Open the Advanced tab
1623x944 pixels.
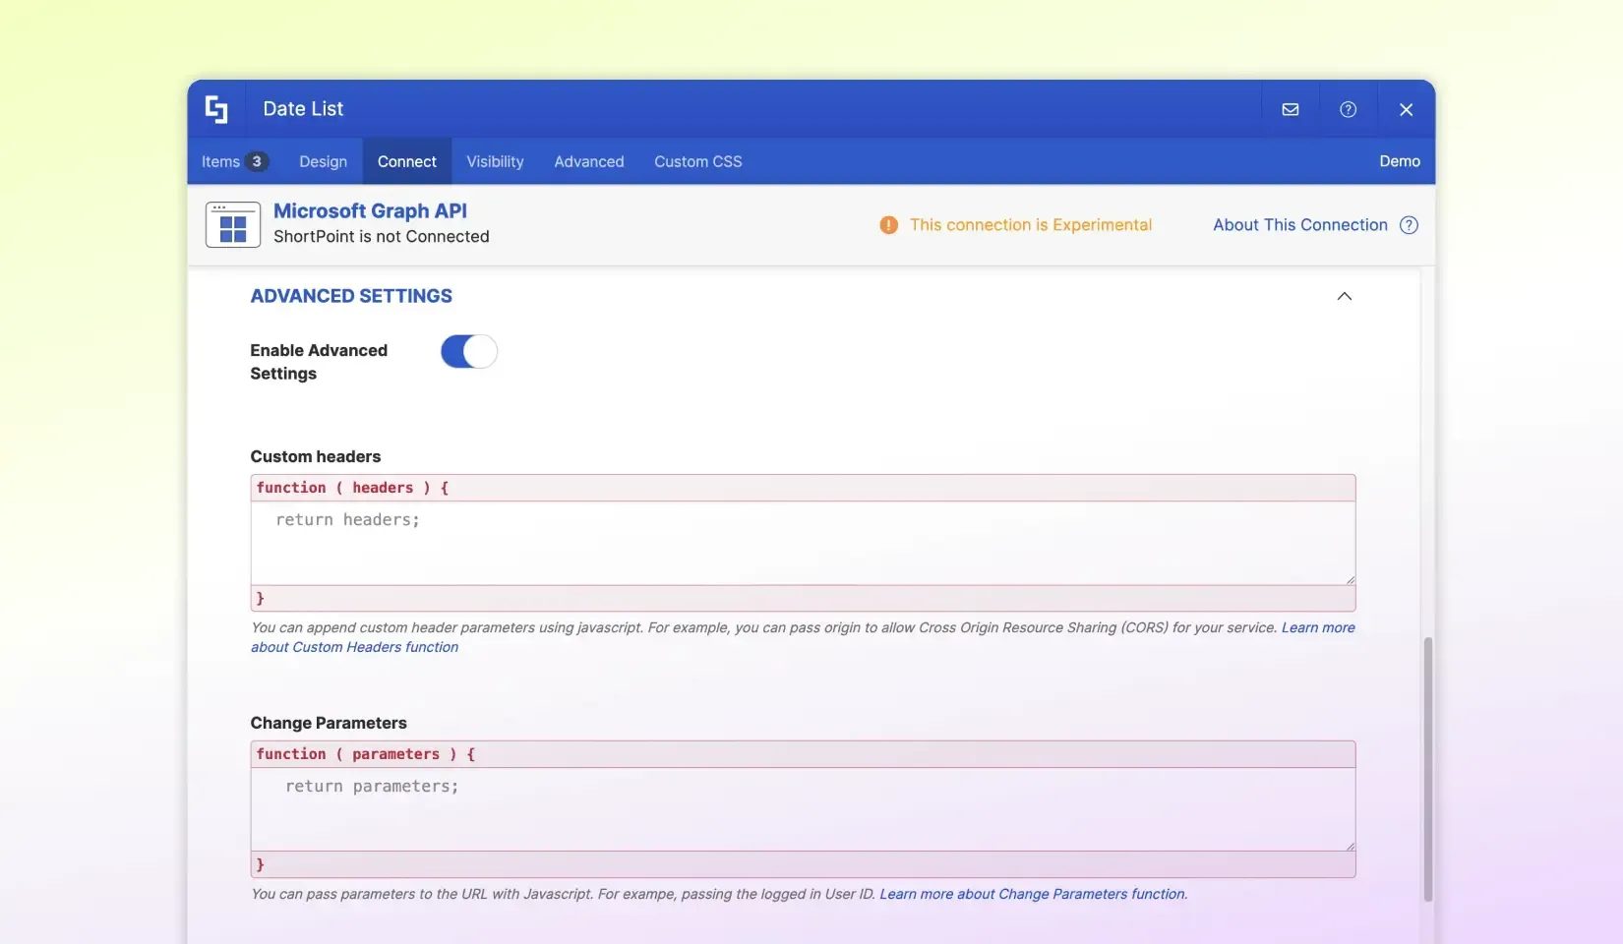(589, 161)
